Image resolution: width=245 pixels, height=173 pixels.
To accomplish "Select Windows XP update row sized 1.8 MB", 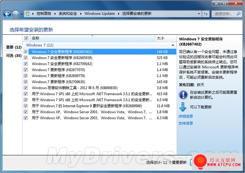I will point(102,112).
